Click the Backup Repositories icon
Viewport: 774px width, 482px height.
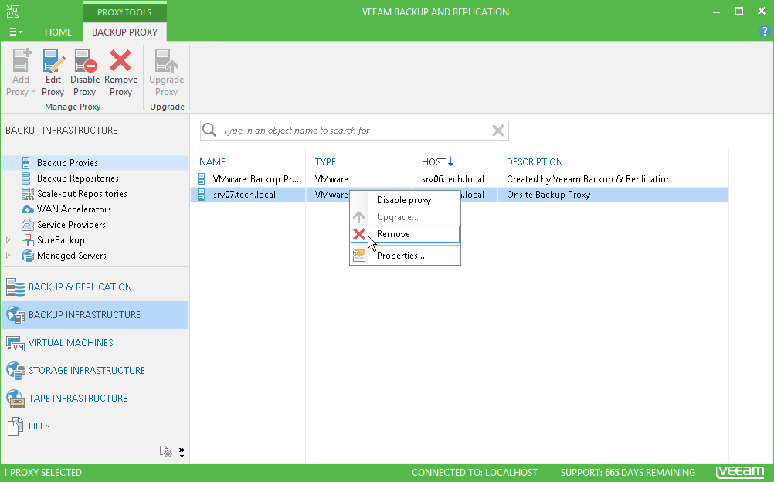pyautogui.click(x=26, y=178)
